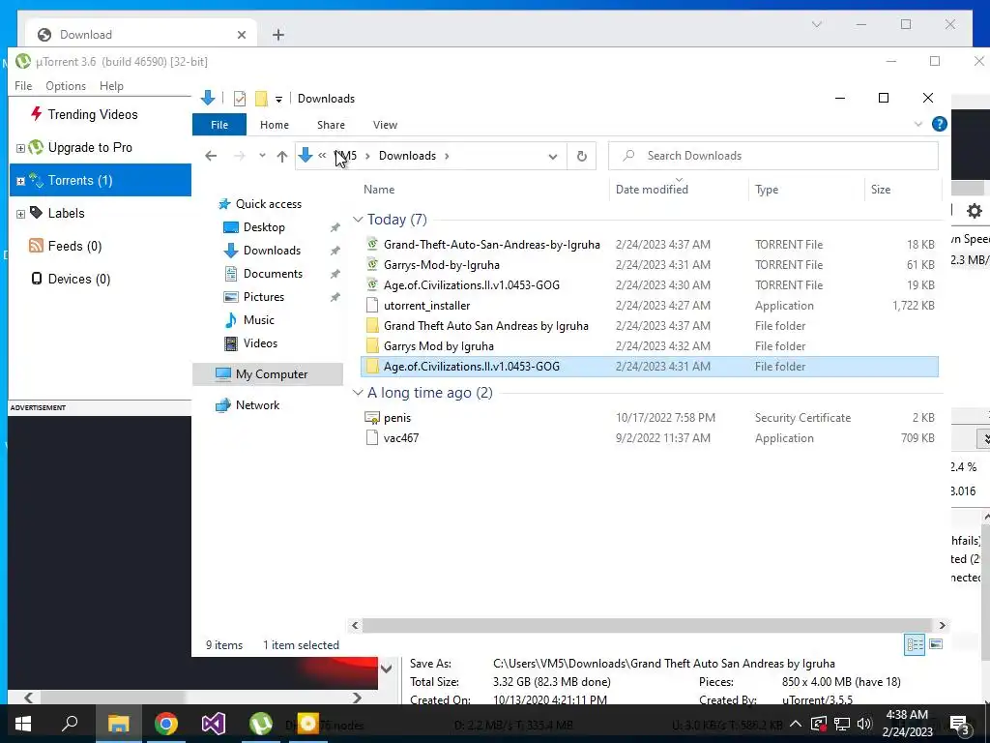Image resolution: width=990 pixels, height=743 pixels.
Task: Click the Search Downloads box
Action: pos(773,156)
